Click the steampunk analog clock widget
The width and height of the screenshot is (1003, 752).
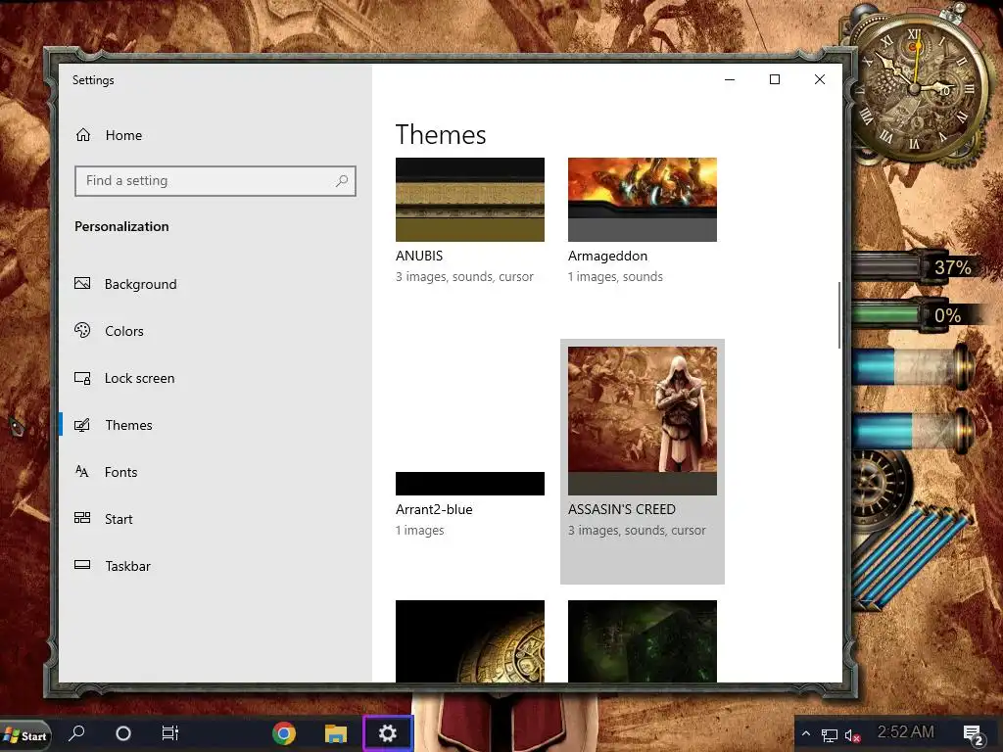(916, 87)
